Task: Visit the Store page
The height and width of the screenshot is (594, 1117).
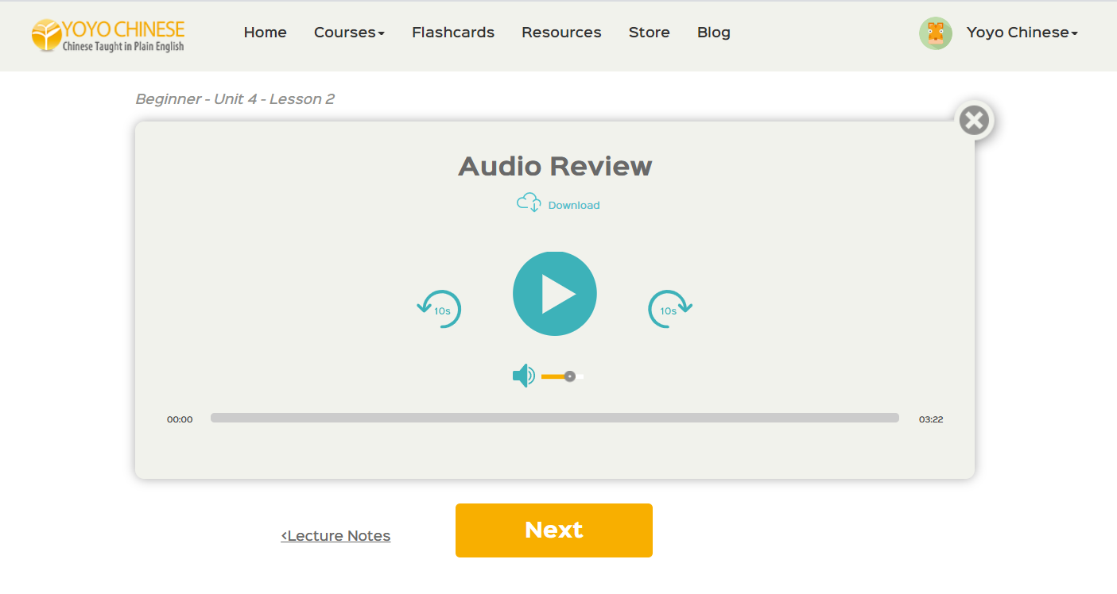Action: [649, 33]
